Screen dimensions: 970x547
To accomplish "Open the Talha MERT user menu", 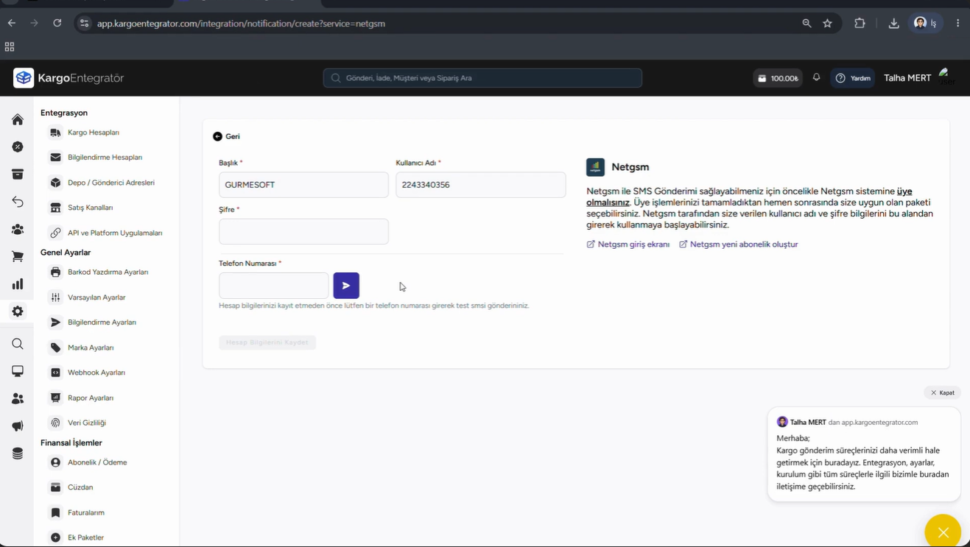I will click(919, 77).
